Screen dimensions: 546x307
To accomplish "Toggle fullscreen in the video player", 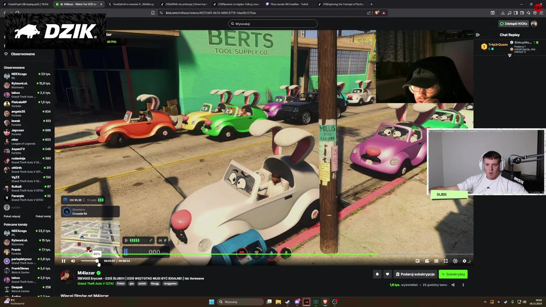I will click(446, 261).
